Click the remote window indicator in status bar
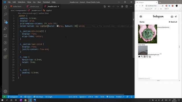The width and height of the screenshot is (182, 102). coord(4,97)
